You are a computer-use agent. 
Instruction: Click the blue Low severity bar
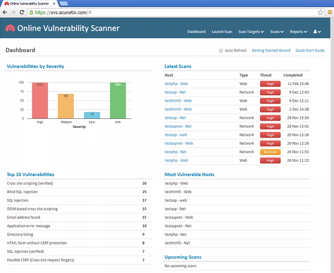92,115
